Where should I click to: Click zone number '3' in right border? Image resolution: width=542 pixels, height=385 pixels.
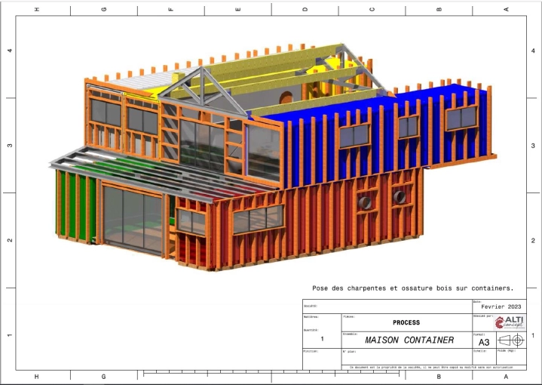tap(534, 146)
